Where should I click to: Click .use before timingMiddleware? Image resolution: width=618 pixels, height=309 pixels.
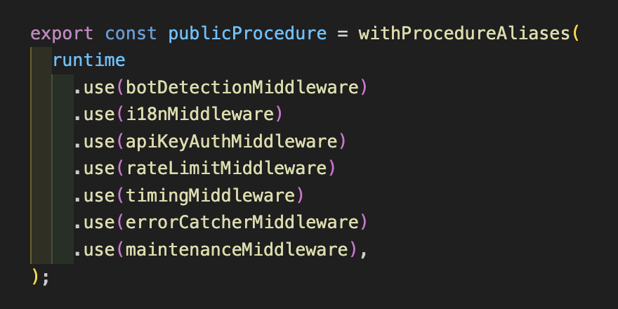point(94,195)
